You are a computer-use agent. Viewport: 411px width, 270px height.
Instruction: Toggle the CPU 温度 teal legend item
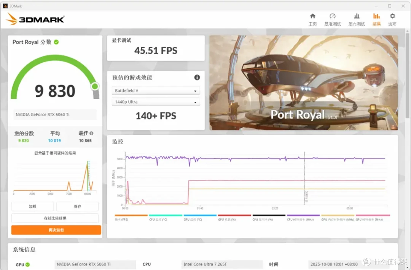(x=166, y=218)
